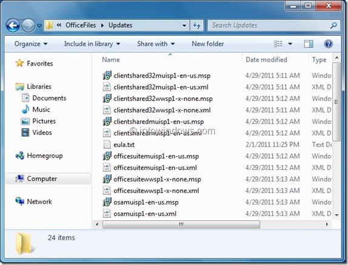
Task: Go back with the Back arrow button
Action: (13, 25)
